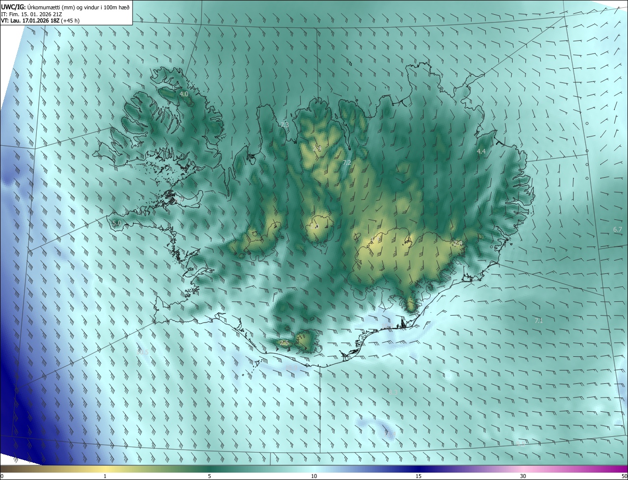
Task: Select the 5 tick label on the colour scale
Action: [209, 476]
